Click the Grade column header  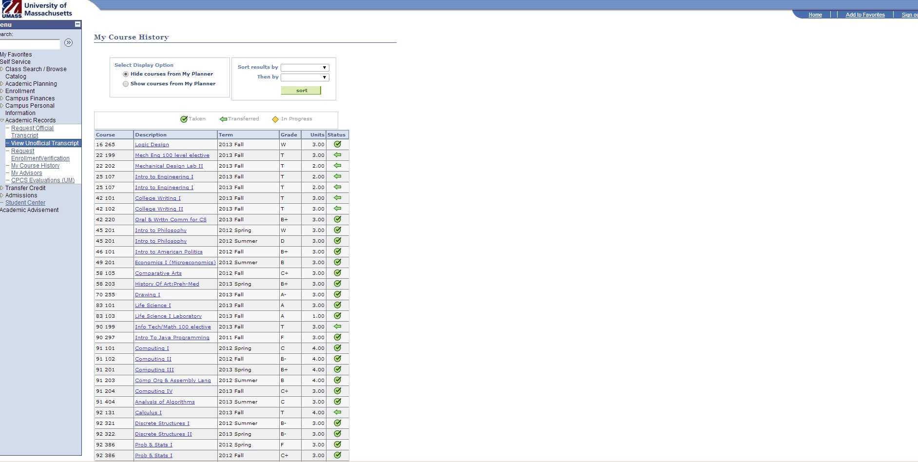290,135
